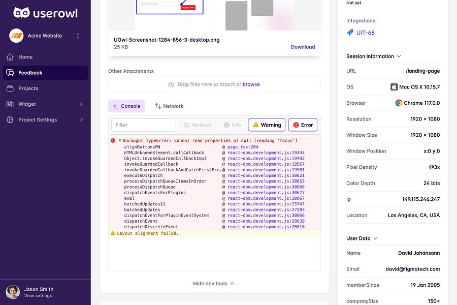Open the UIT-68 integration link
Image resolution: width=457 pixels, height=305 pixels.
(366, 33)
